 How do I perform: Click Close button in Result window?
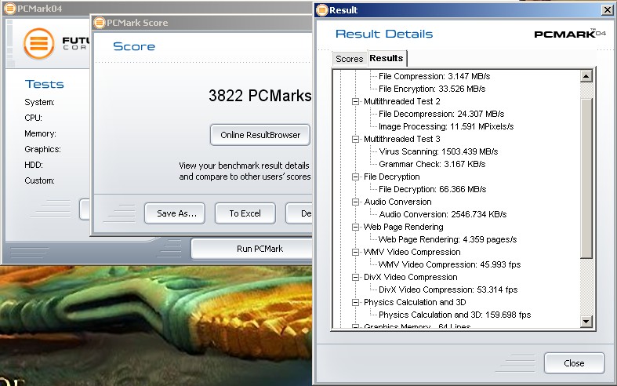(575, 363)
